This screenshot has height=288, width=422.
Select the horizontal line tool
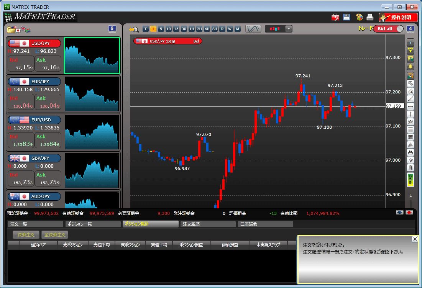[x=410, y=107]
